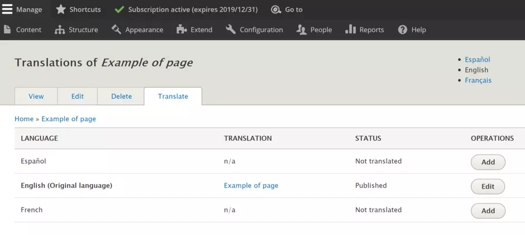Screen dimensions: 525x235
Task: Open Shortcuts star icon
Action: (x=61, y=9)
